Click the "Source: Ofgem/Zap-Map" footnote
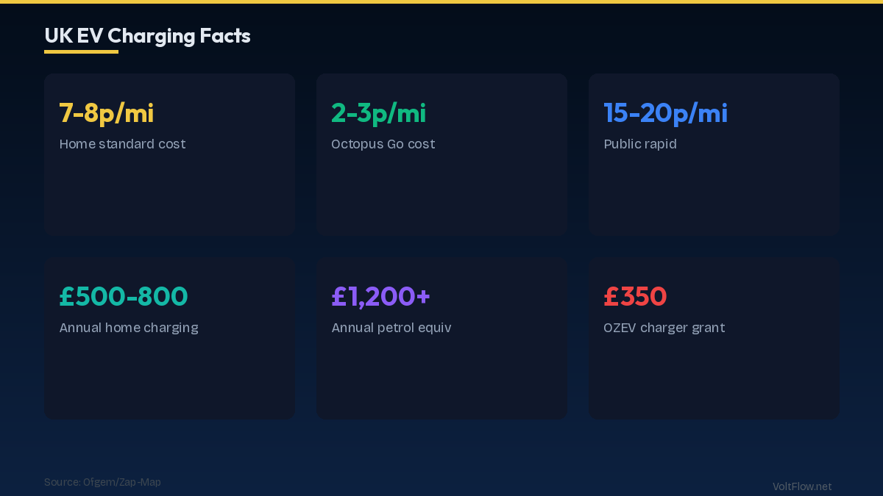This screenshot has height=496, width=883. pyautogui.click(x=102, y=482)
